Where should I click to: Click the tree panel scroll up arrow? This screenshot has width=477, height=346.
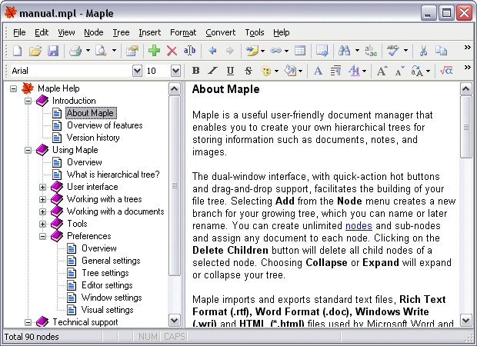pyautogui.click(x=175, y=89)
